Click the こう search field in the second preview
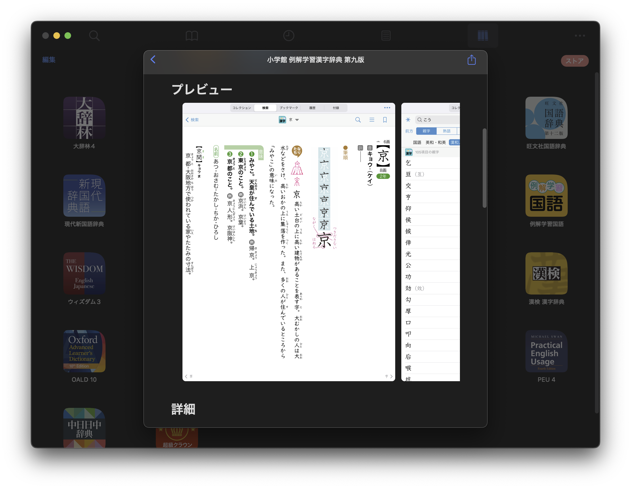Viewport: 631px width, 489px height. [x=437, y=120]
